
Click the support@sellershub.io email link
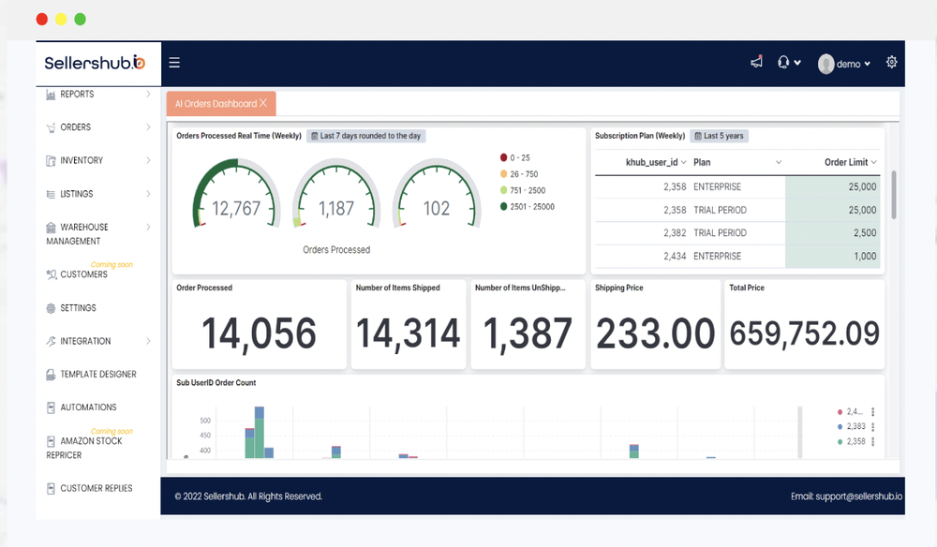tap(858, 497)
